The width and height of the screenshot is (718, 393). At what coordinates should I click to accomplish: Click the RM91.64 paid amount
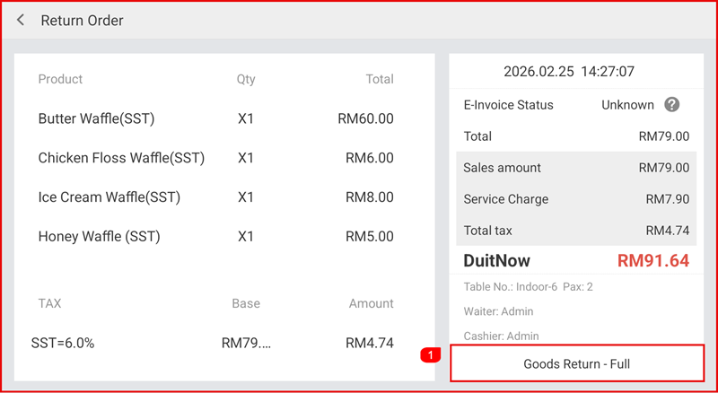point(652,261)
